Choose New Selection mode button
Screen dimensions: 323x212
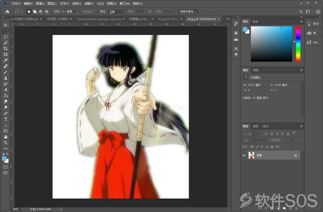pos(29,12)
